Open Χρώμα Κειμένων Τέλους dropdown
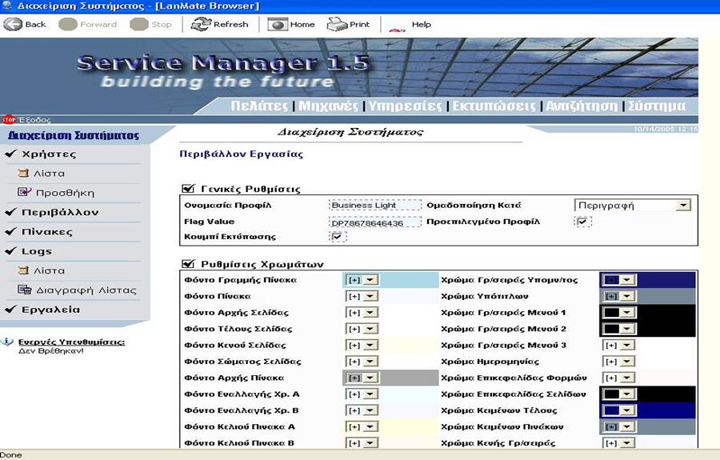 click(x=628, y=410)
